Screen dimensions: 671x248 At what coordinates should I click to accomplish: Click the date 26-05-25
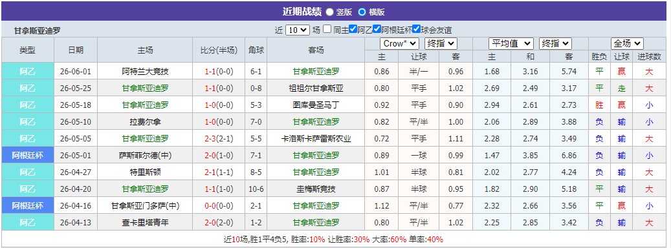click(x=76, y=88)
